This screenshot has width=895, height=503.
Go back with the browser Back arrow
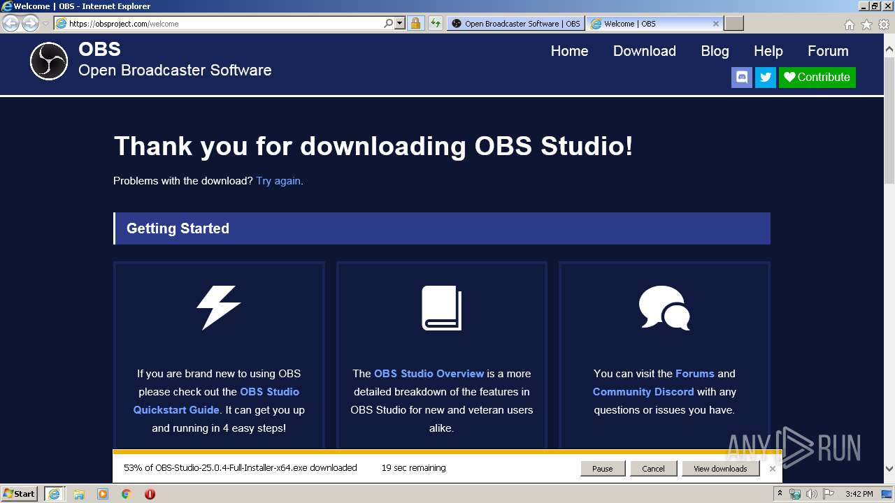(x=10, y=23)
